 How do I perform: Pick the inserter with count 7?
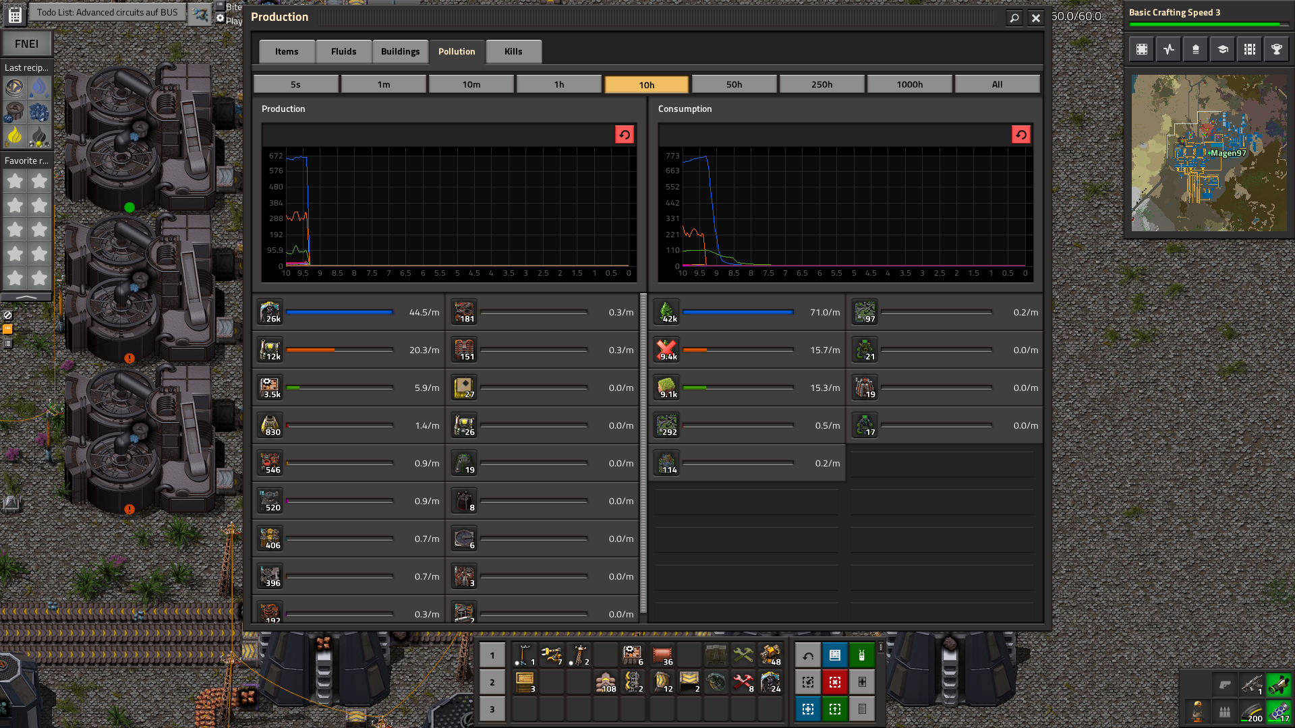click(x=552, y=655)
